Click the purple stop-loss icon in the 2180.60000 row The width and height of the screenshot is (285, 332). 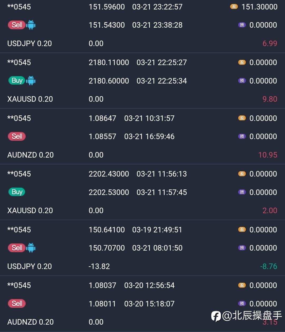point(242,81)
